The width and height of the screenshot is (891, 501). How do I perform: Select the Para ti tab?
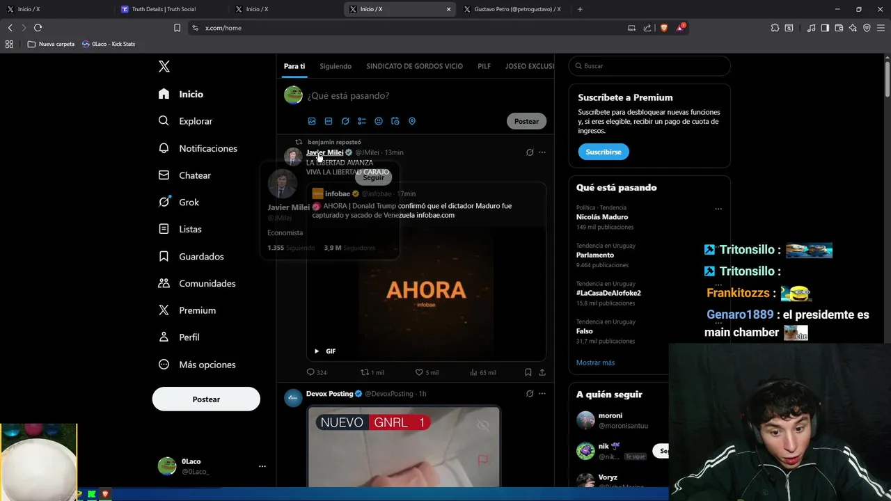294,66
